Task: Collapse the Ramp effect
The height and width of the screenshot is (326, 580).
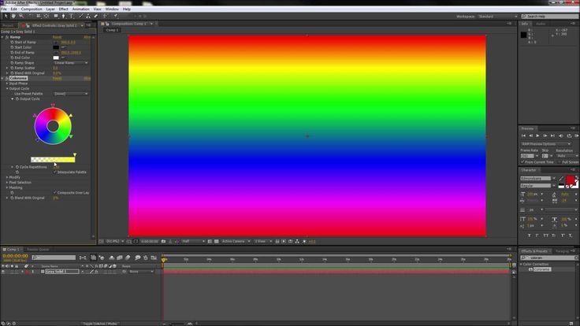Action: pos(2,37)
